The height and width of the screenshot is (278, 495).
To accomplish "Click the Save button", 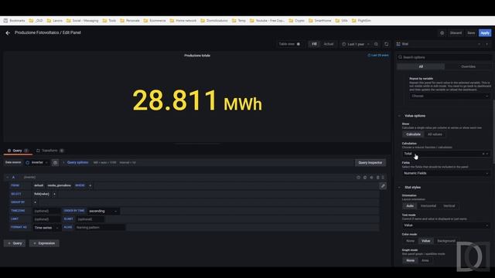I will [x=471, y=32].
